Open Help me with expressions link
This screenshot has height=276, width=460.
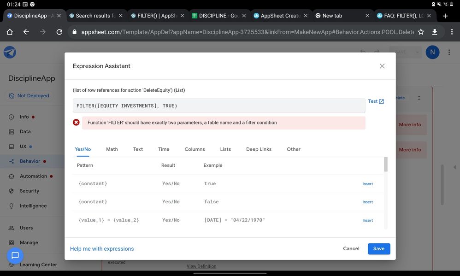(102, 249)
